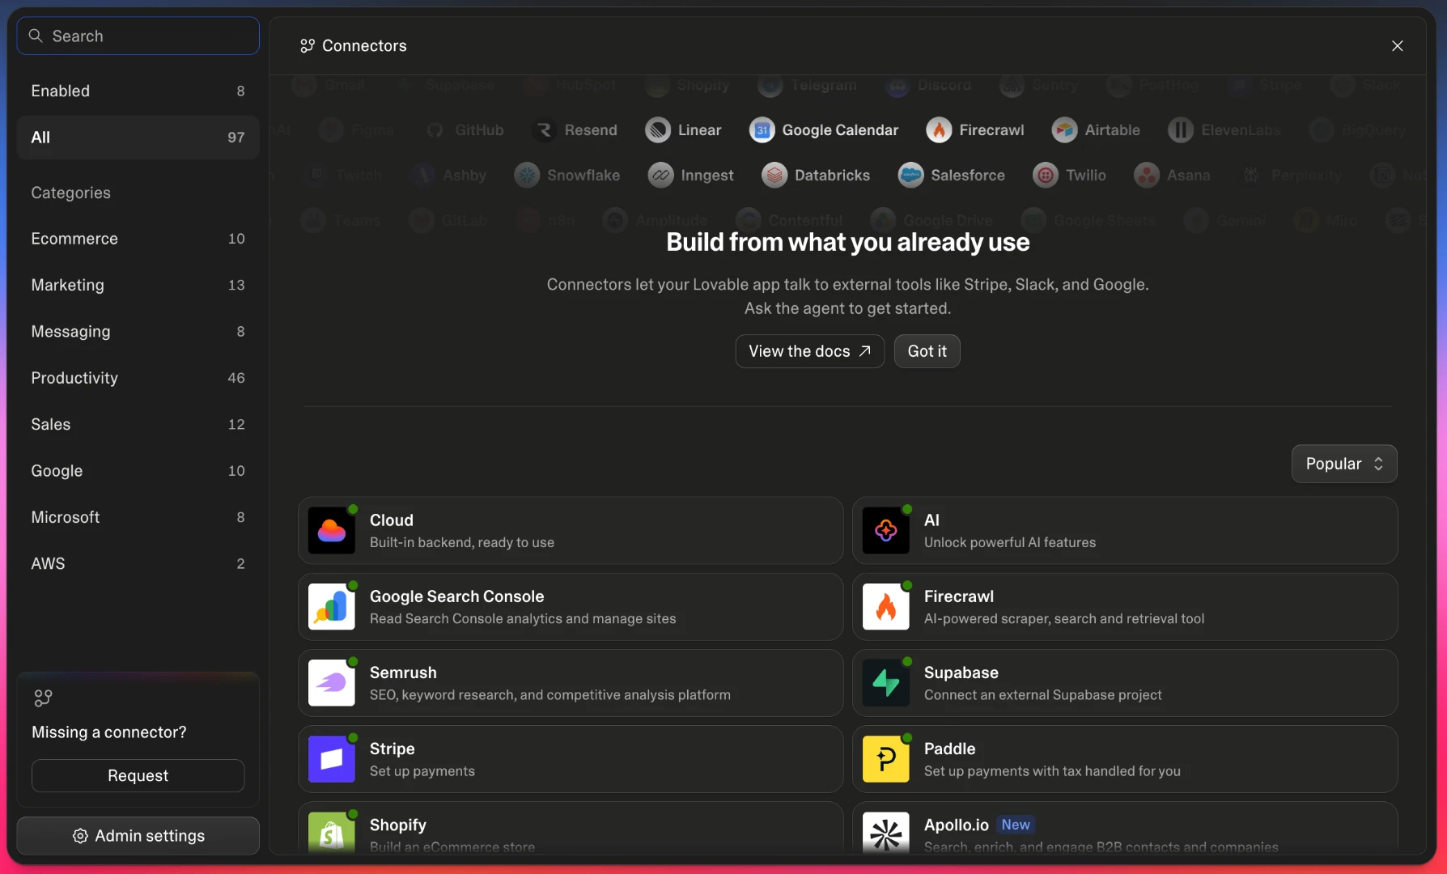Dismiss banner with Got it
Viewport: 1447px width, 874px height.
927,351
